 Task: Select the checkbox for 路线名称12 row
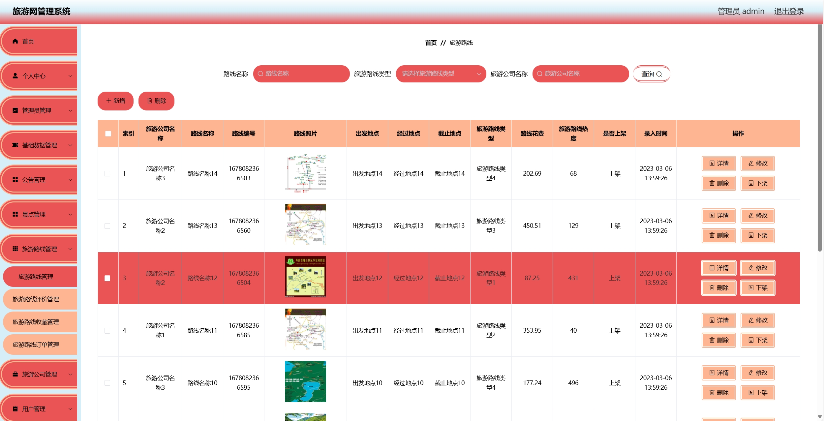107,278
